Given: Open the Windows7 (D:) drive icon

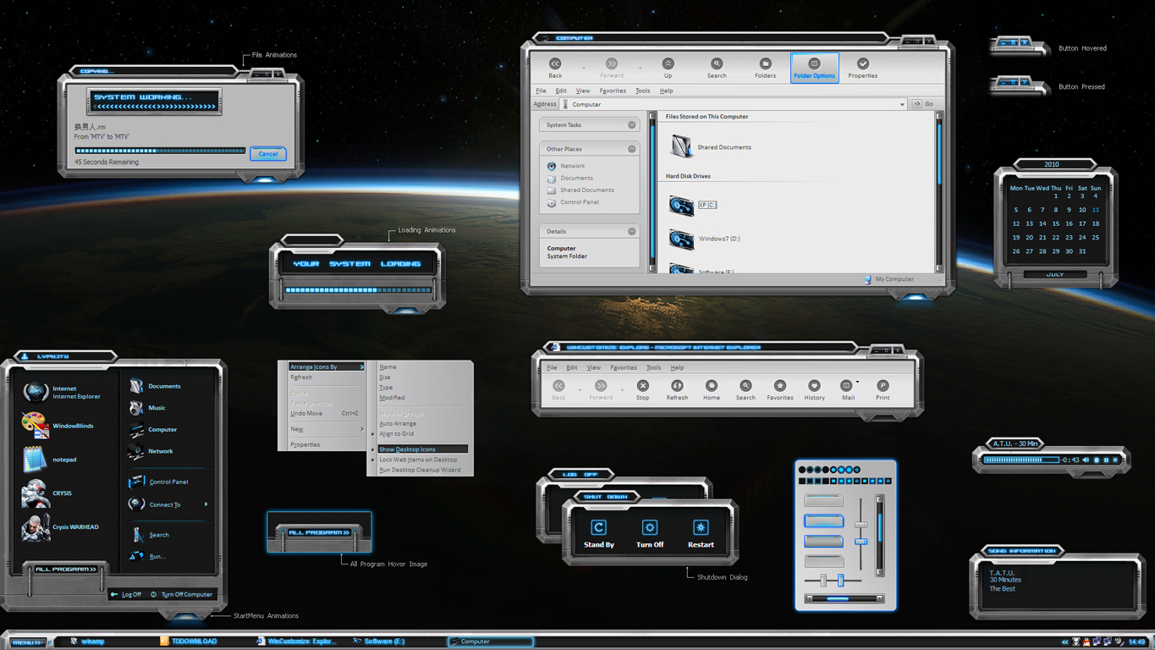Looking at the screenshot, I should [681, 239].
